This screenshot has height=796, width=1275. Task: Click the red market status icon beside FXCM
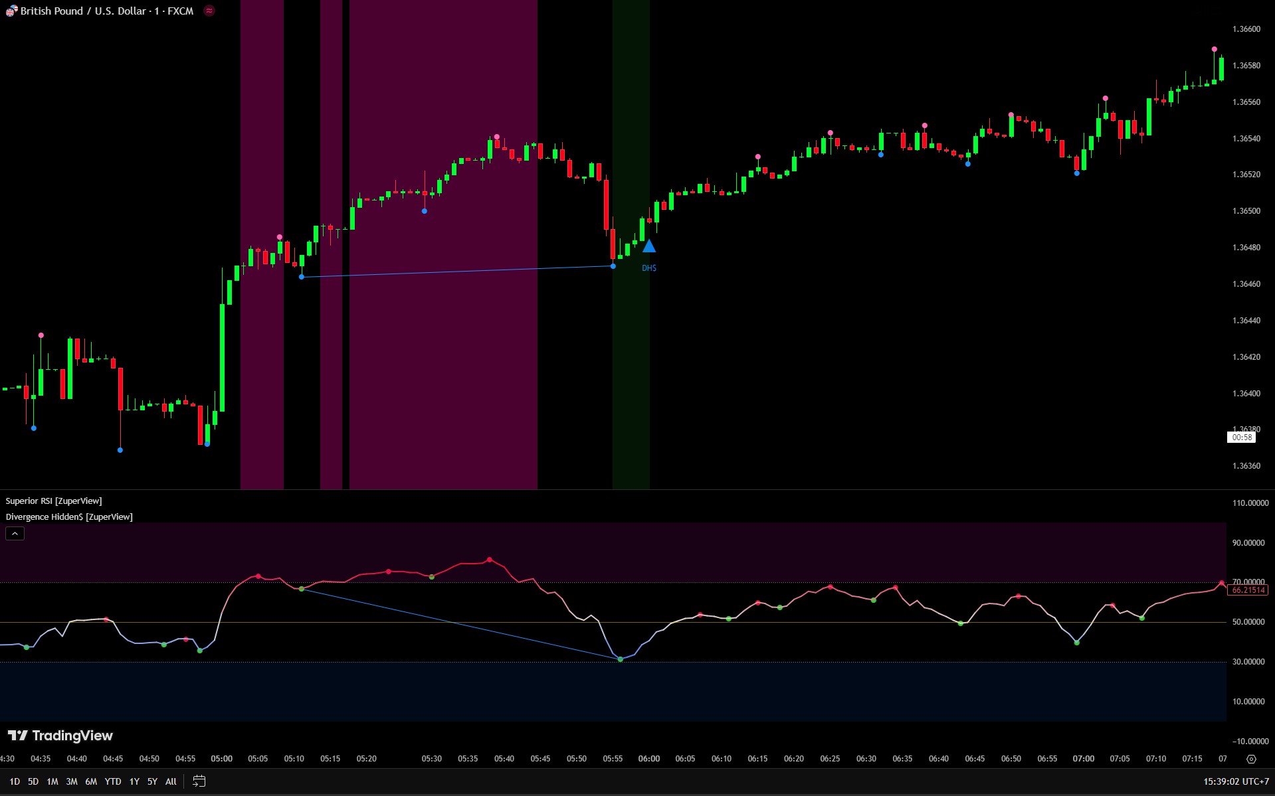tap(209, 11)
